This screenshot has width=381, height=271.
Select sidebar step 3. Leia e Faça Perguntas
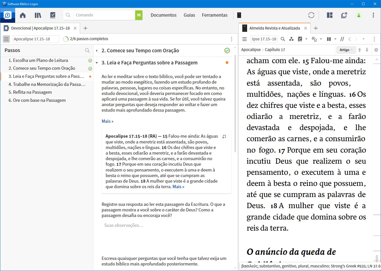pos(46,76)
